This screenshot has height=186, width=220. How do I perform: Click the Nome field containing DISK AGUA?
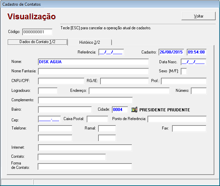tap(93, 62)
